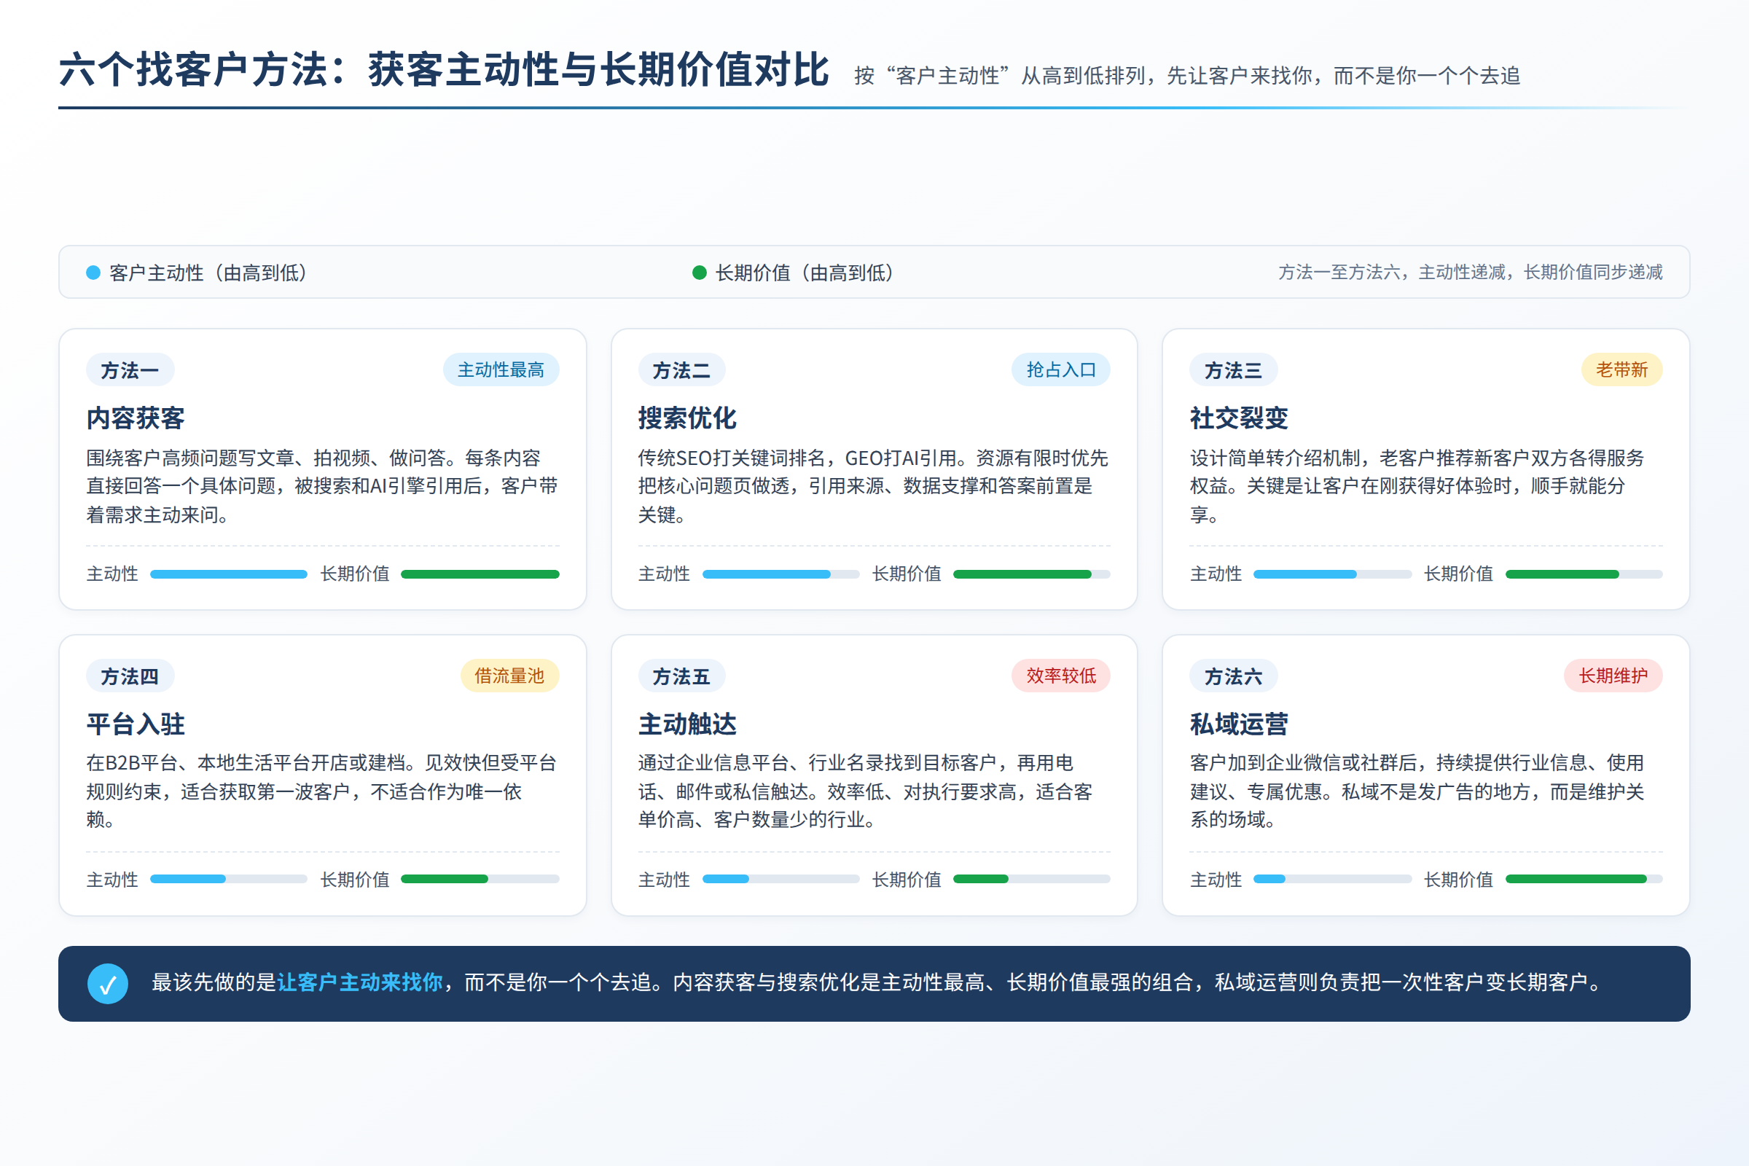Screen dimensions: 1749x1166
Task: Click the 平台入驻 card title
Action: pos(136,724)
